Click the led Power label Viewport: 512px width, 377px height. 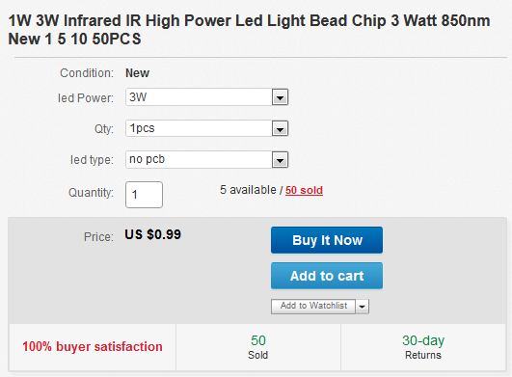(x=86, y=98)
